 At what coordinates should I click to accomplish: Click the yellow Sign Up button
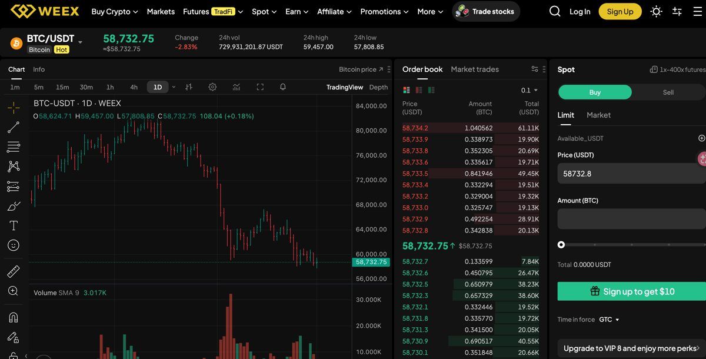point(620,11)
